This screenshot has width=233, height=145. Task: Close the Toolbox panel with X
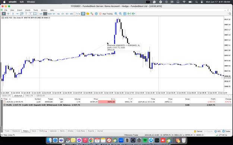pyautogui.click(x=1, y=99)
